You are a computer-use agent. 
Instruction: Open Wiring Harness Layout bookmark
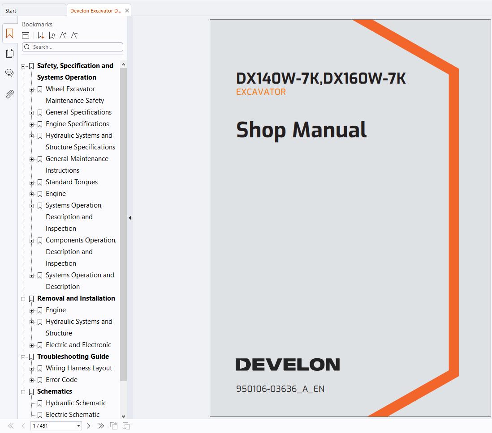coord(79,368)
